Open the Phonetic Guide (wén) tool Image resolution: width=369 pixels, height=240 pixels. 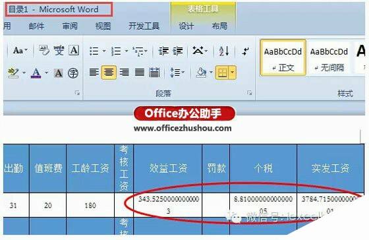[x=59, y=50]
